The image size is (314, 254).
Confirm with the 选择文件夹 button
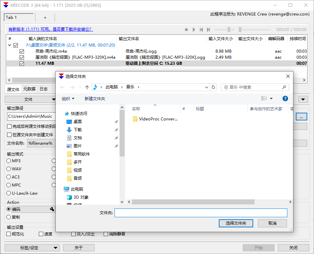click(x=236, y=223)
